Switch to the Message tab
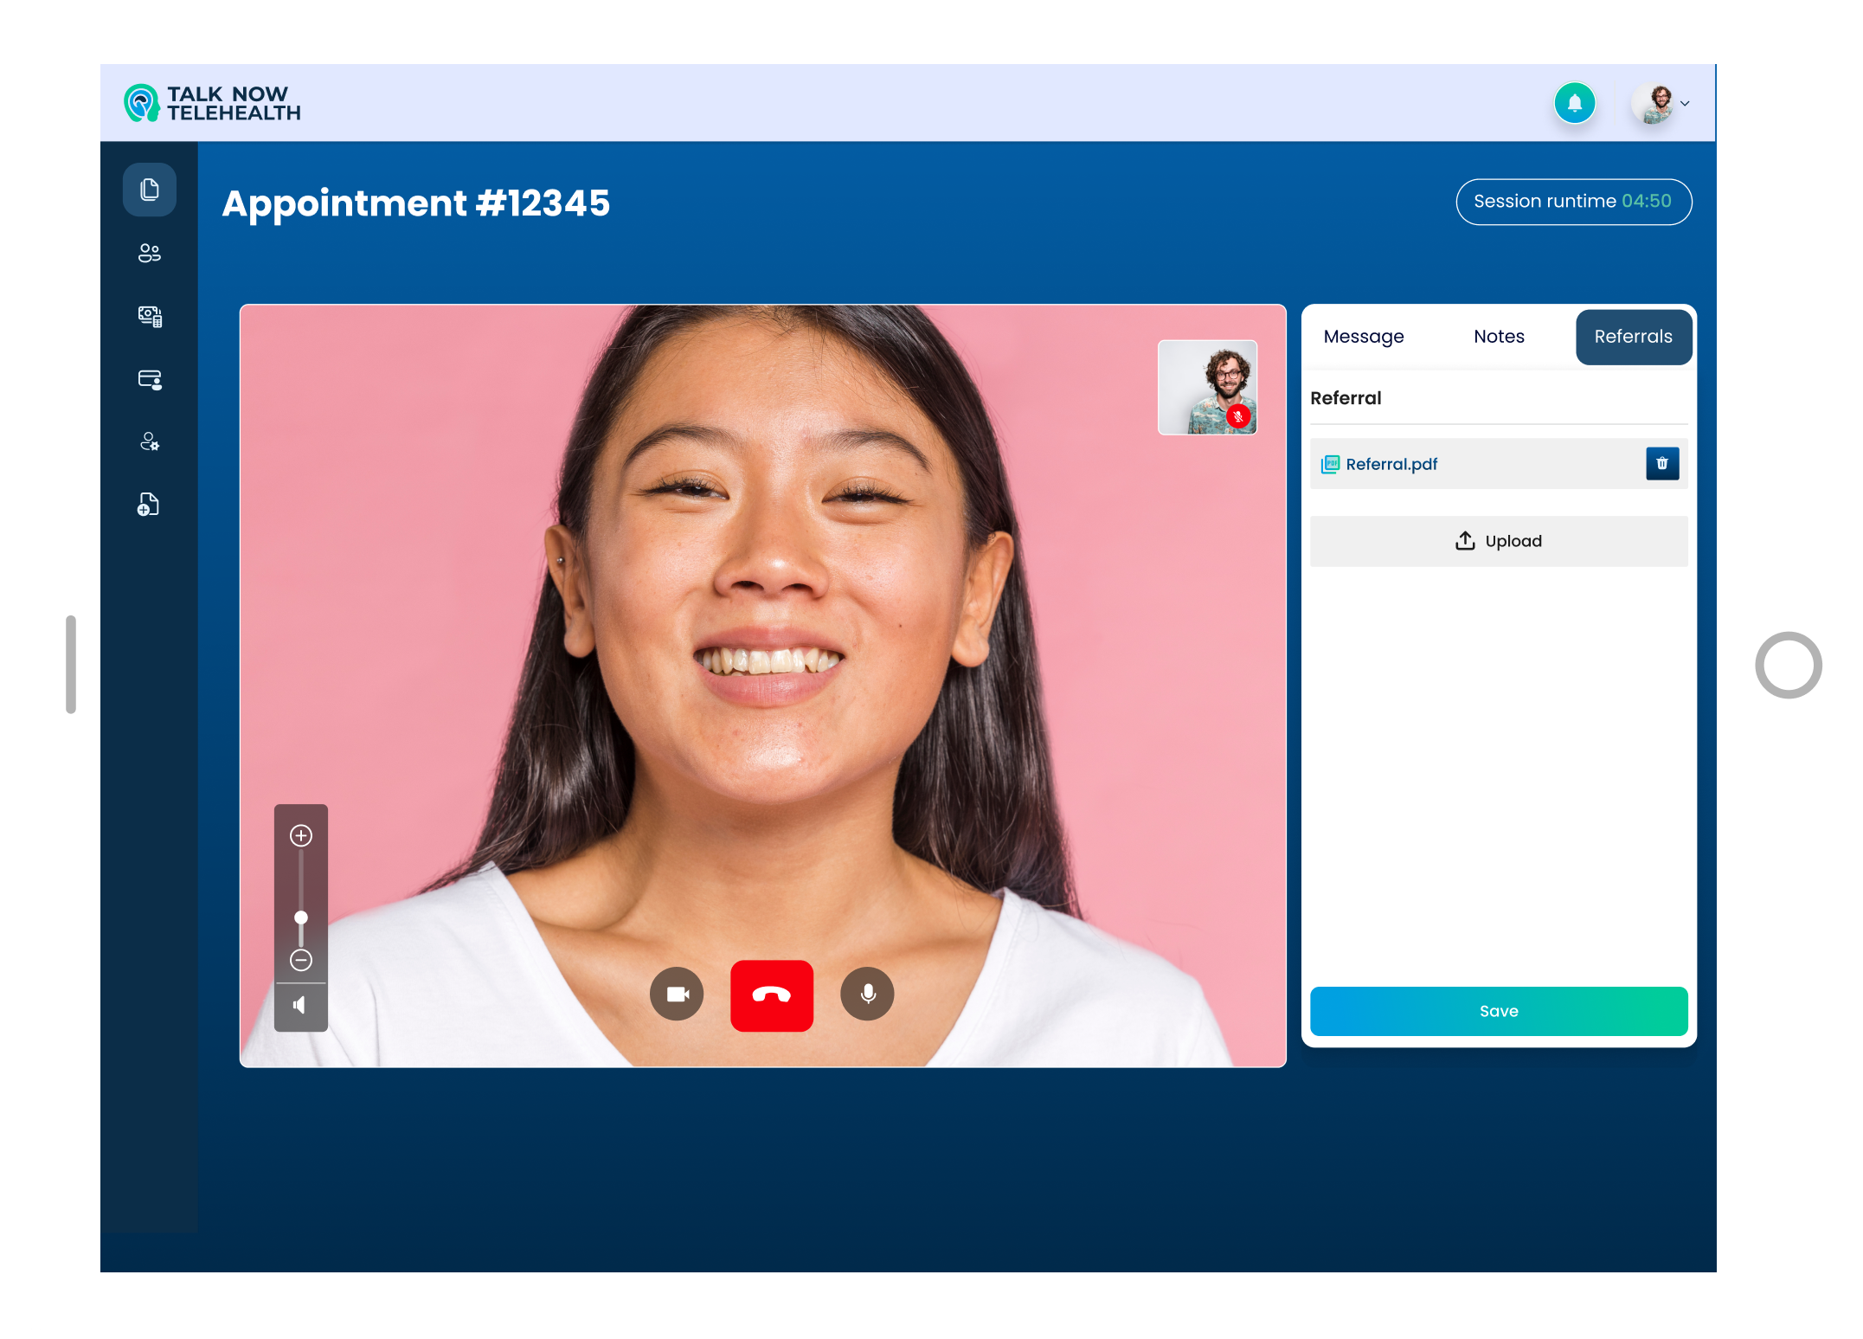Viewport: 1863px width, 1339px height. tap(1363, 337)
